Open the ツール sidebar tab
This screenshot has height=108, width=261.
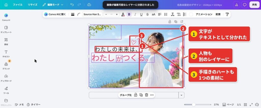6,91
